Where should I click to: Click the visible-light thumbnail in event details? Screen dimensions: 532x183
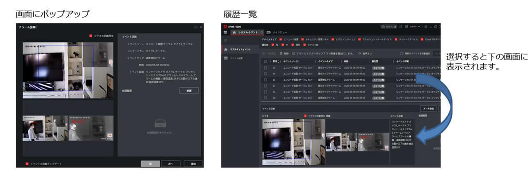pos(341,142)
